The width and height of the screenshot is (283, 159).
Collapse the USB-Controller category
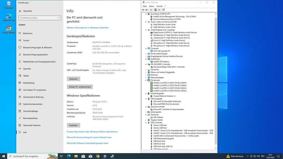pyautogui.click(x=146, y=123)
